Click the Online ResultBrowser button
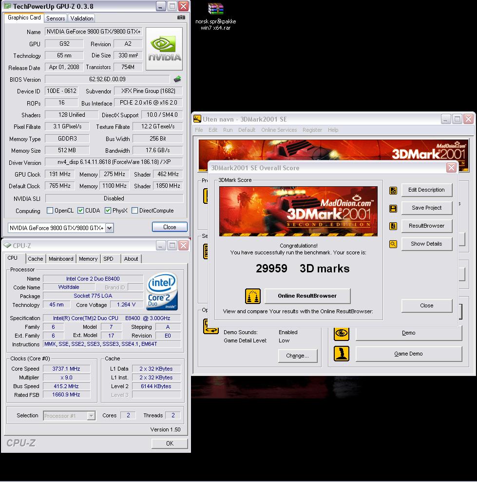Viewport: 477px width, 482px height. (x=307, y=296)
